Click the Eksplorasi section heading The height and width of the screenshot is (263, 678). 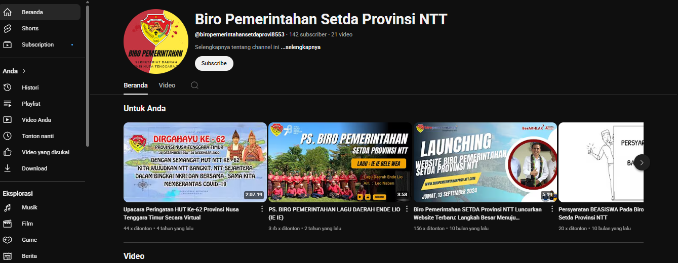pyautogui.click(x=18, y=194)
